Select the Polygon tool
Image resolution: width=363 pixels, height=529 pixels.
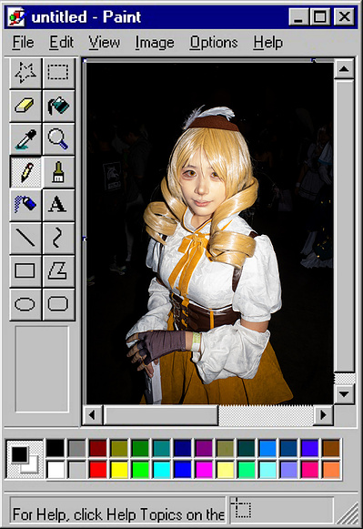coord(58,271)
